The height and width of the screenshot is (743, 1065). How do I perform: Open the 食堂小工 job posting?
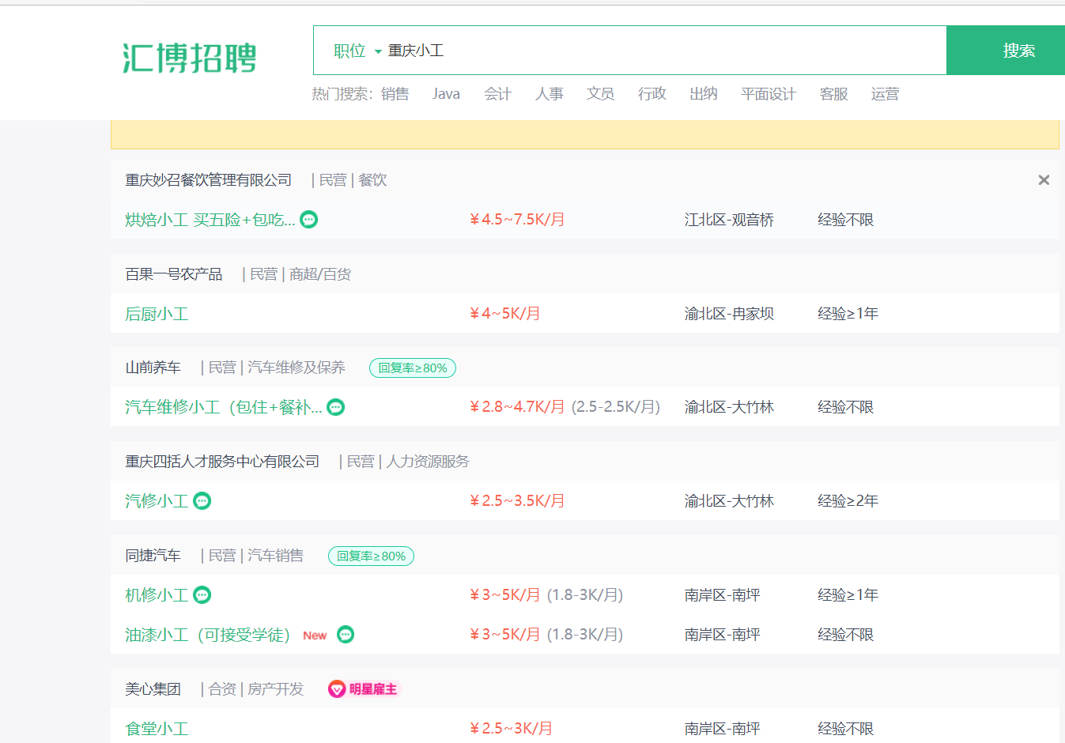[157, 729]
